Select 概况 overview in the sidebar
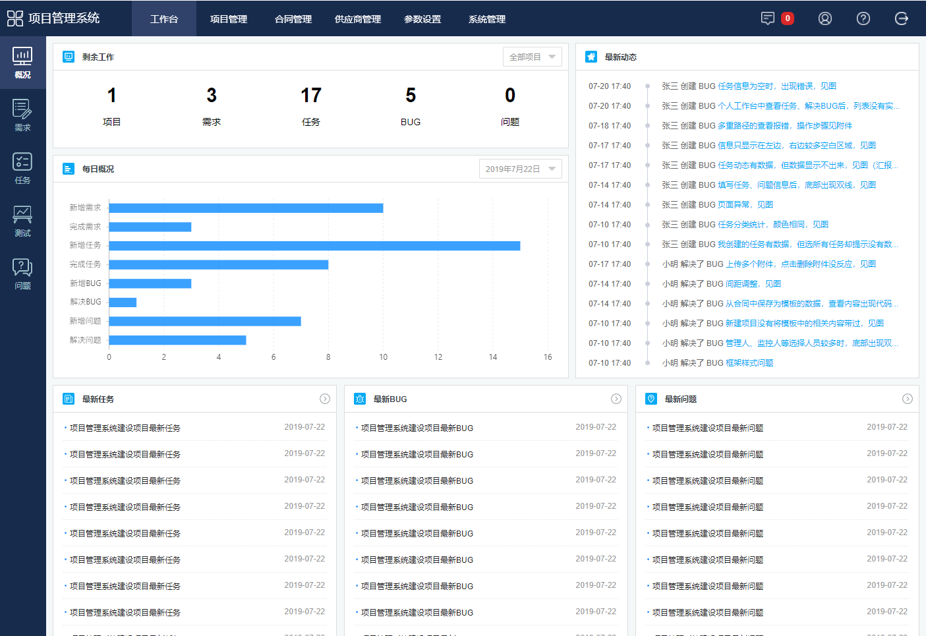 pyautogui.click(x=23, y=63)
